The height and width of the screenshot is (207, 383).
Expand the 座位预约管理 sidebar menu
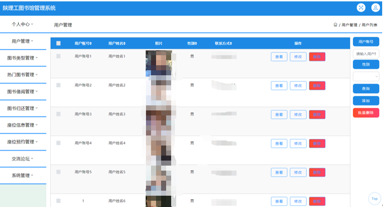click(23, 142)
